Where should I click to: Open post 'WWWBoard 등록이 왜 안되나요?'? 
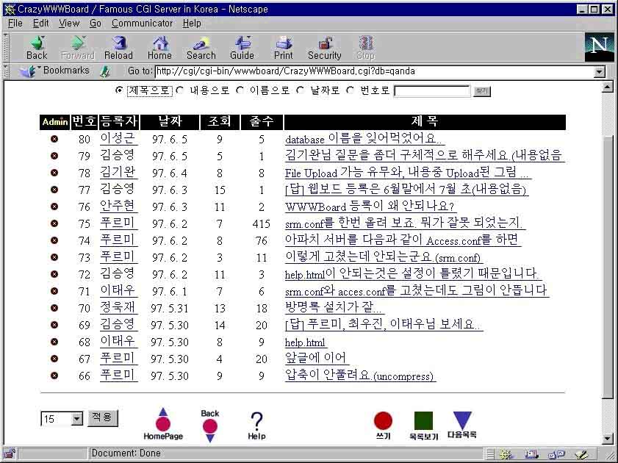tap(370, 207)
